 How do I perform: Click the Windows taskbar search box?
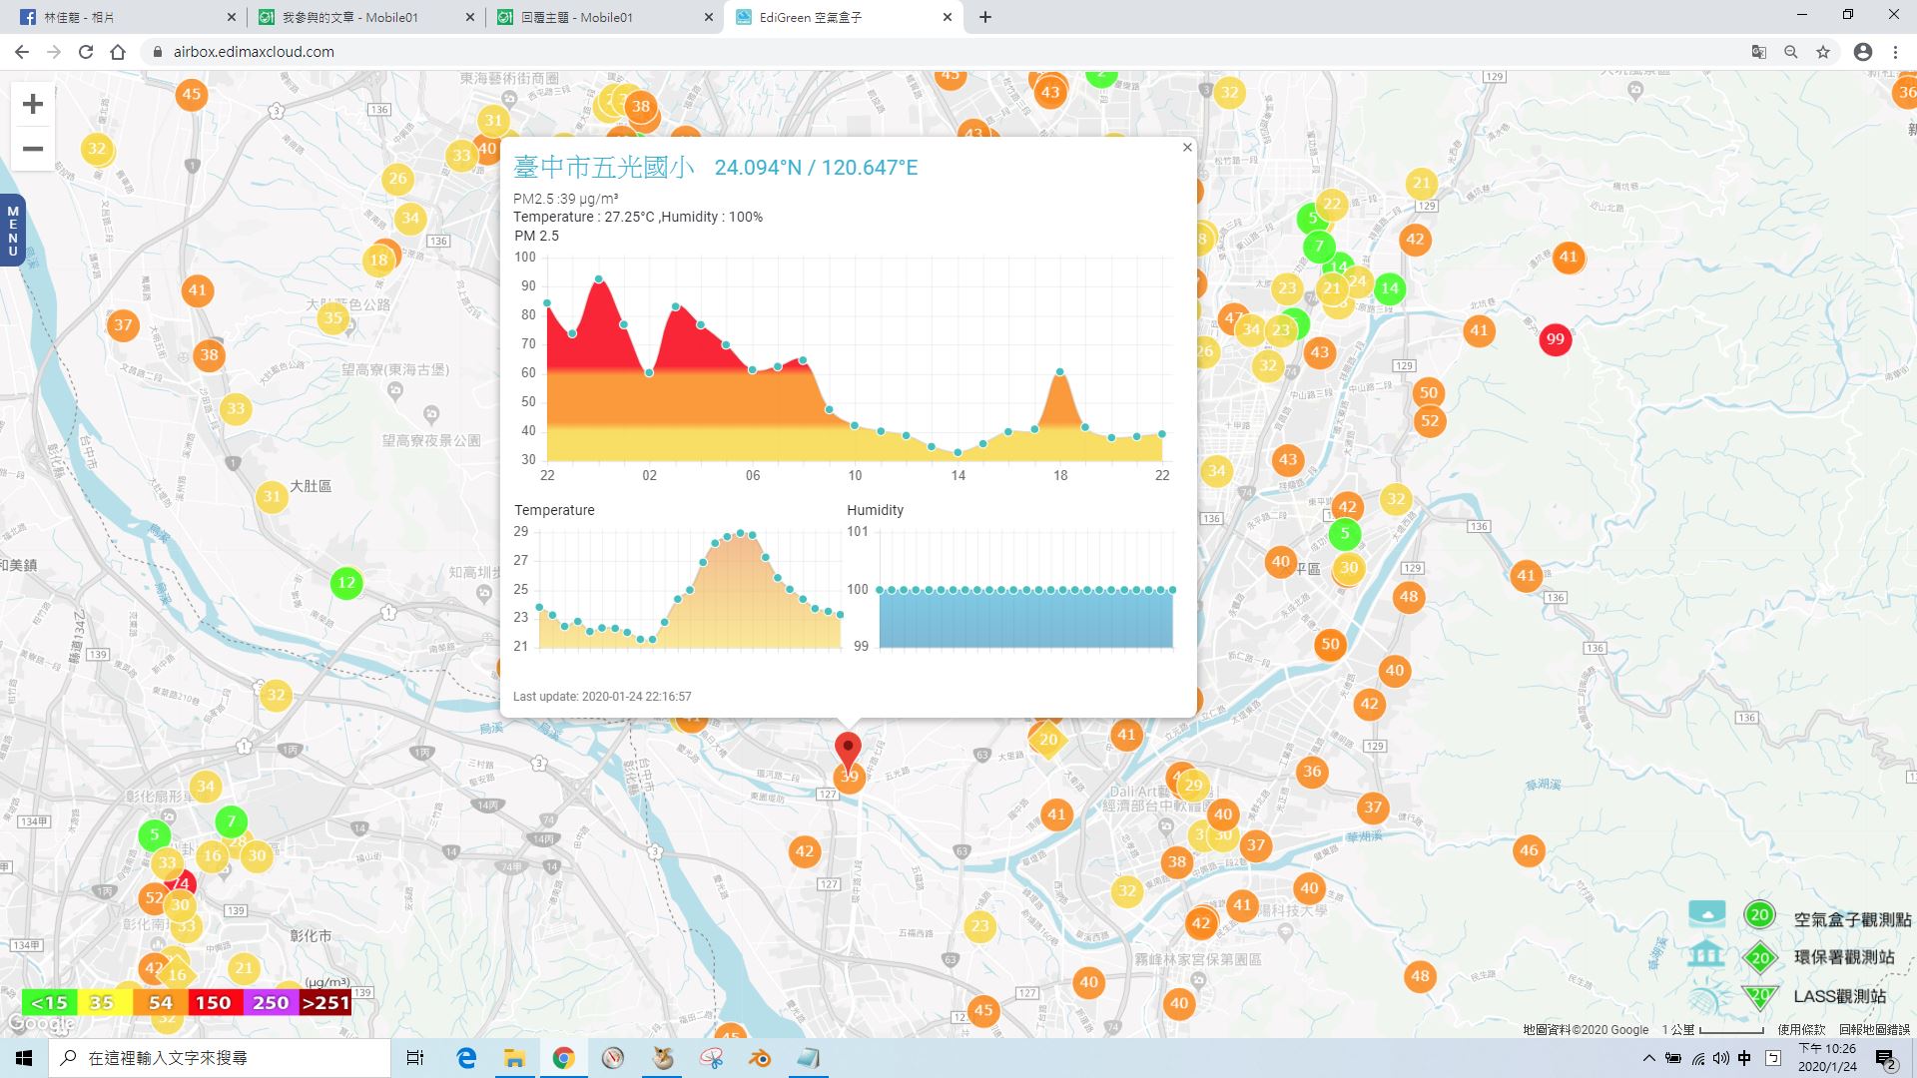pos(220,1058)
